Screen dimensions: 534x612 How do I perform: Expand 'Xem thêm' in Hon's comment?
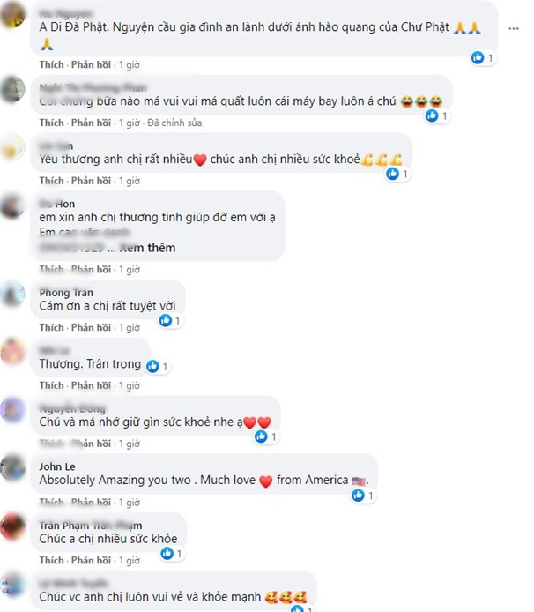click(147, 248)
